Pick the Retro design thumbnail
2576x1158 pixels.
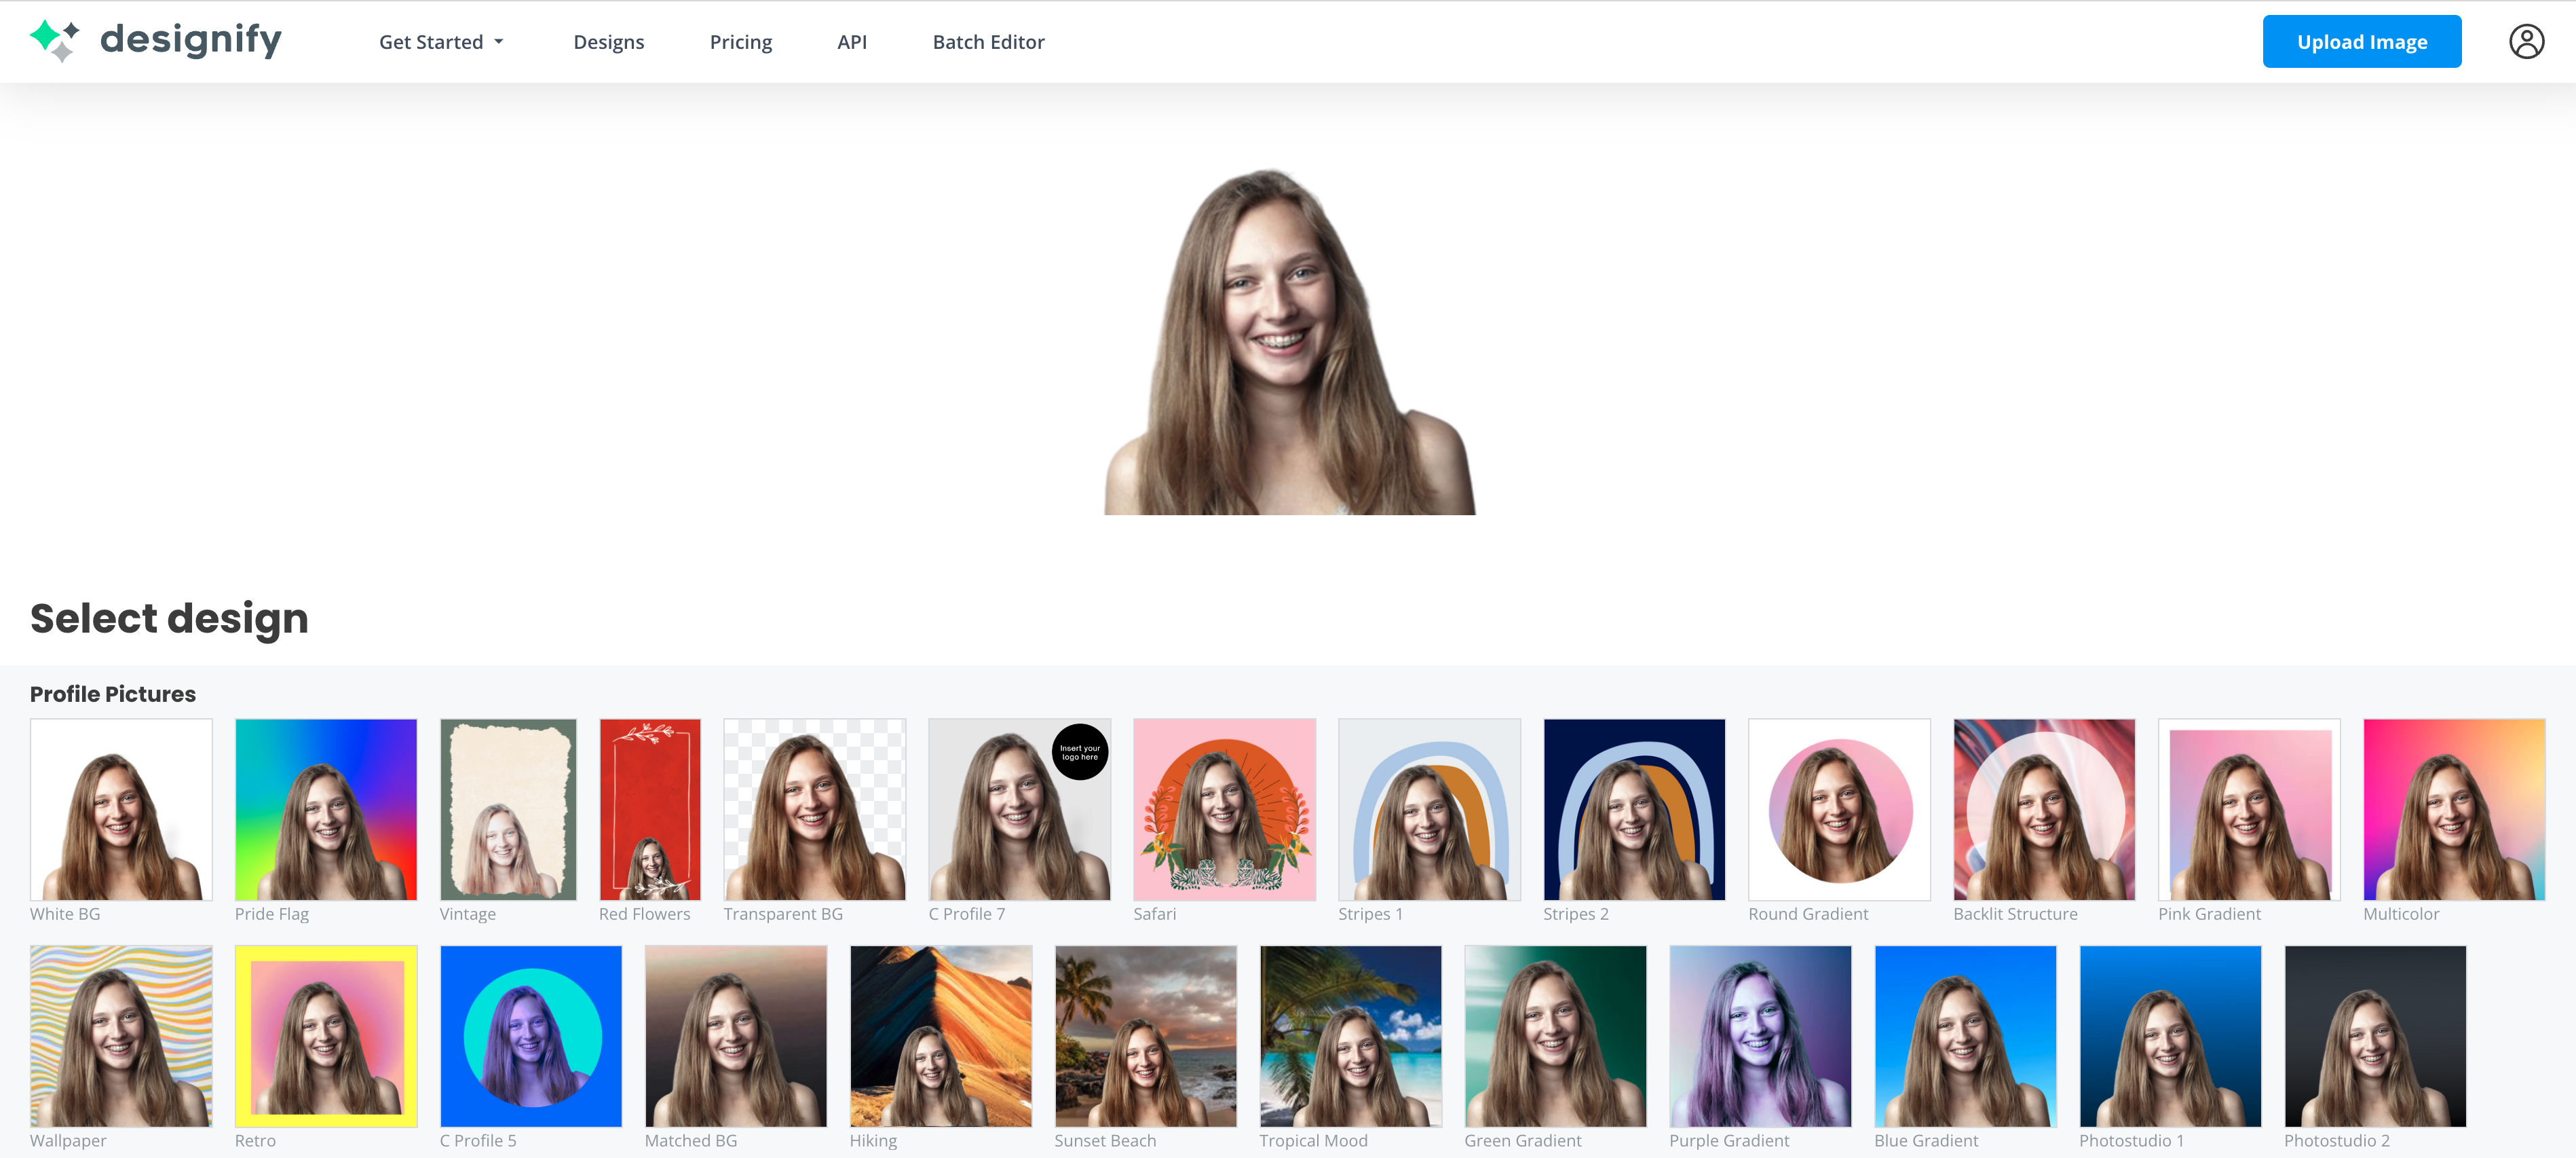[326, 1036]
